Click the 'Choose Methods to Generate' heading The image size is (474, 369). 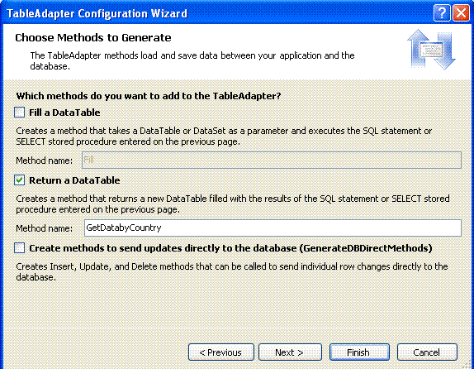click(93, 37)
